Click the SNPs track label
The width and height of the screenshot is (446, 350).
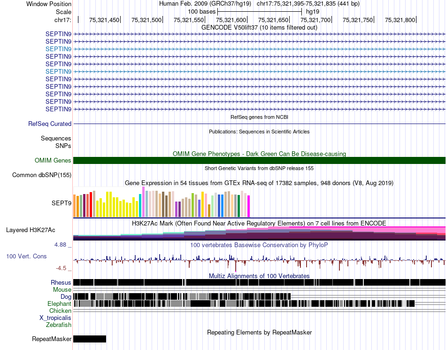pyautogui.click(x=63, y=146)
